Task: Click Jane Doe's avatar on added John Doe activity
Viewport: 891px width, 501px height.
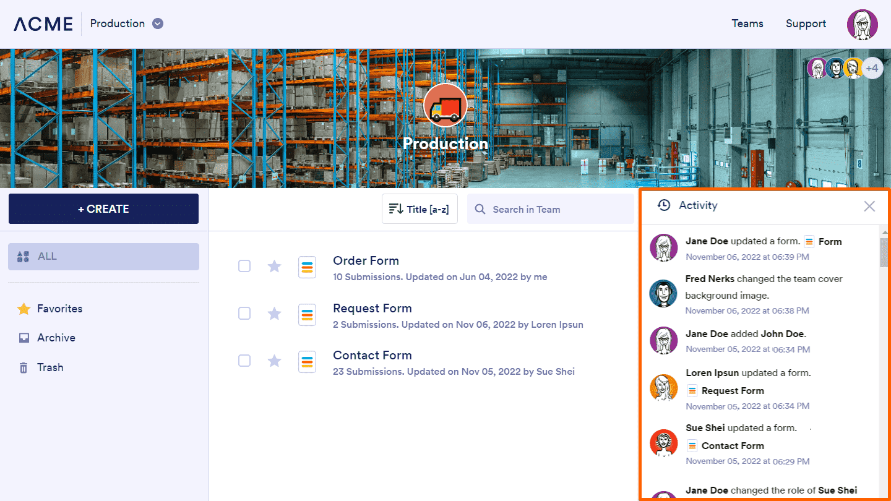Action: click(664, 341)
